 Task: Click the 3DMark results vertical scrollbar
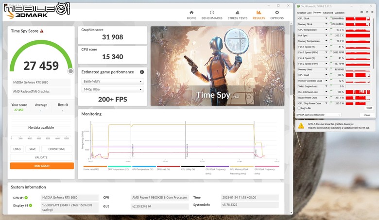click(x=291, y=117)
